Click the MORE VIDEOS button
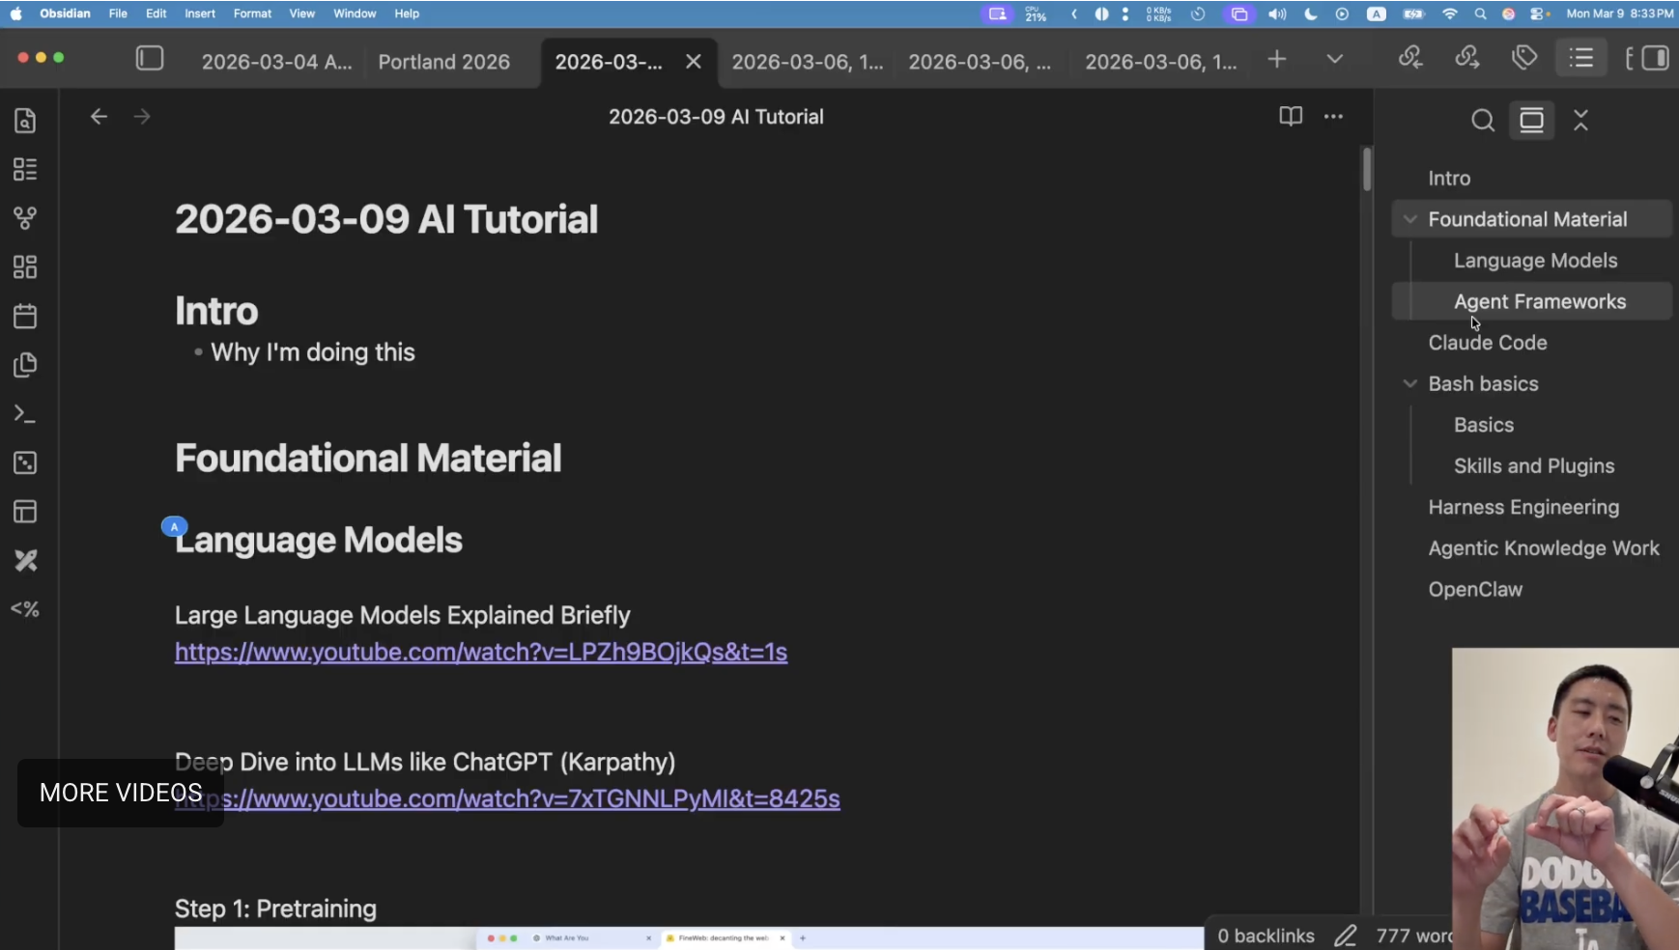The height and width of the screenshot is (950, 1679). point(121,793)
